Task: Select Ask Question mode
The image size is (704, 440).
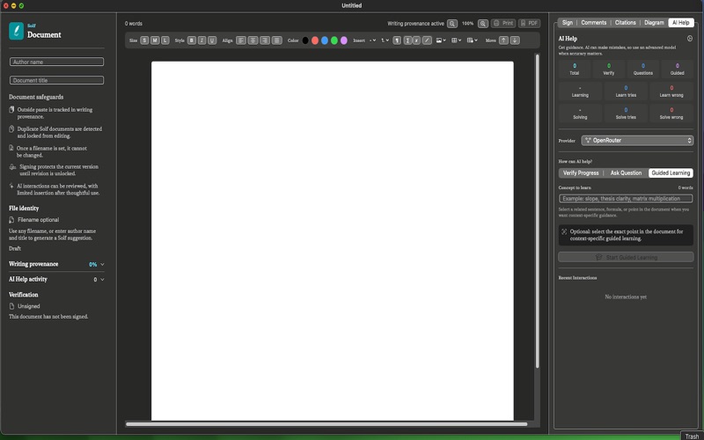Action: 626,172
